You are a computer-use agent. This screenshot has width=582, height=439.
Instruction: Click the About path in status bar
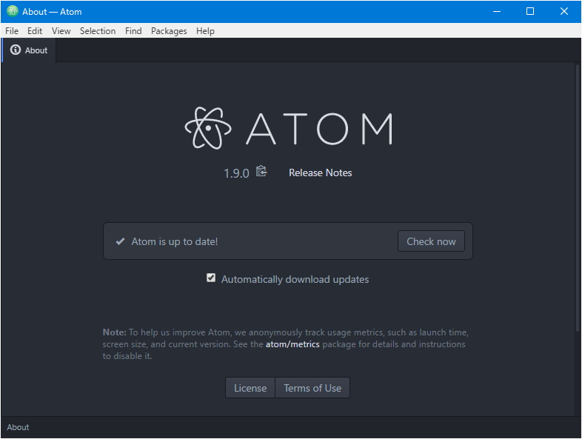click(18, 427)
